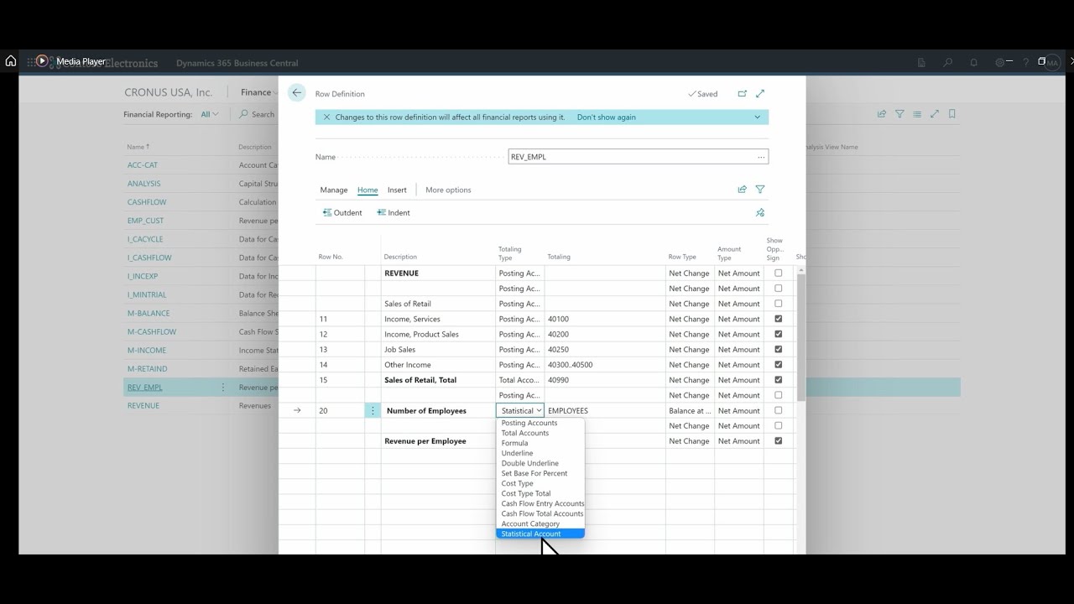Open the Manage tab
Viewport: 1074px width, 604px height.
pyautogui.click(x=334, y=190)
